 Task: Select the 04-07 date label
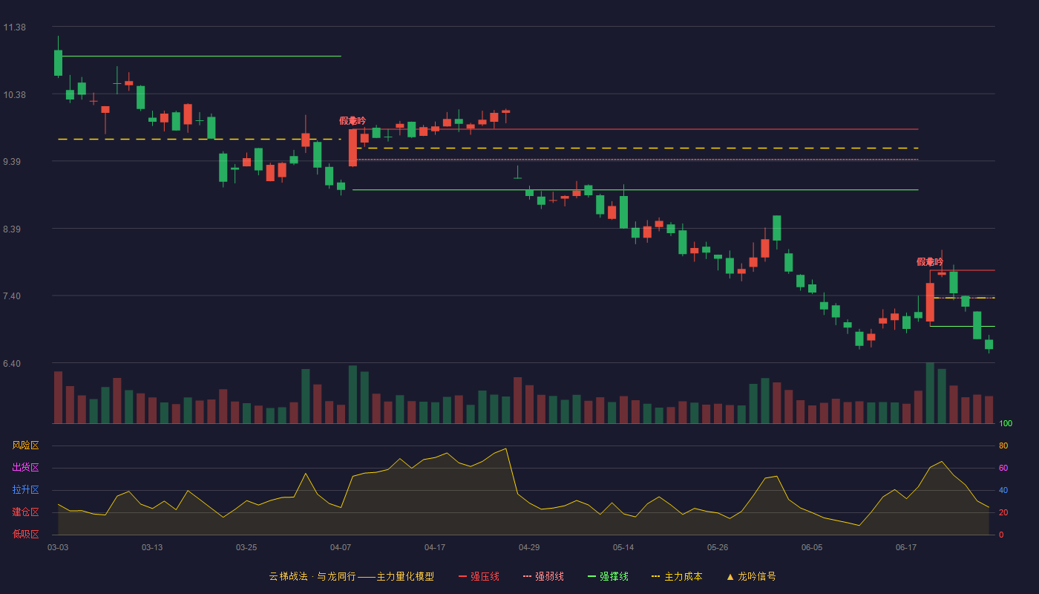click(x=341, y=547)
